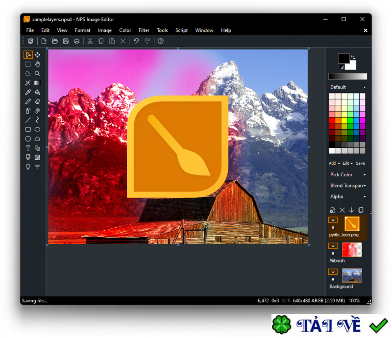Viewport: 392px width, 338px height.
Task: Delete layer with the X icon
Action: click(x=342, y=210)
